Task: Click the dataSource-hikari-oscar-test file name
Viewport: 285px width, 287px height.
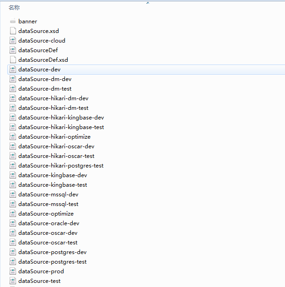Action: [x=56, y=156]
